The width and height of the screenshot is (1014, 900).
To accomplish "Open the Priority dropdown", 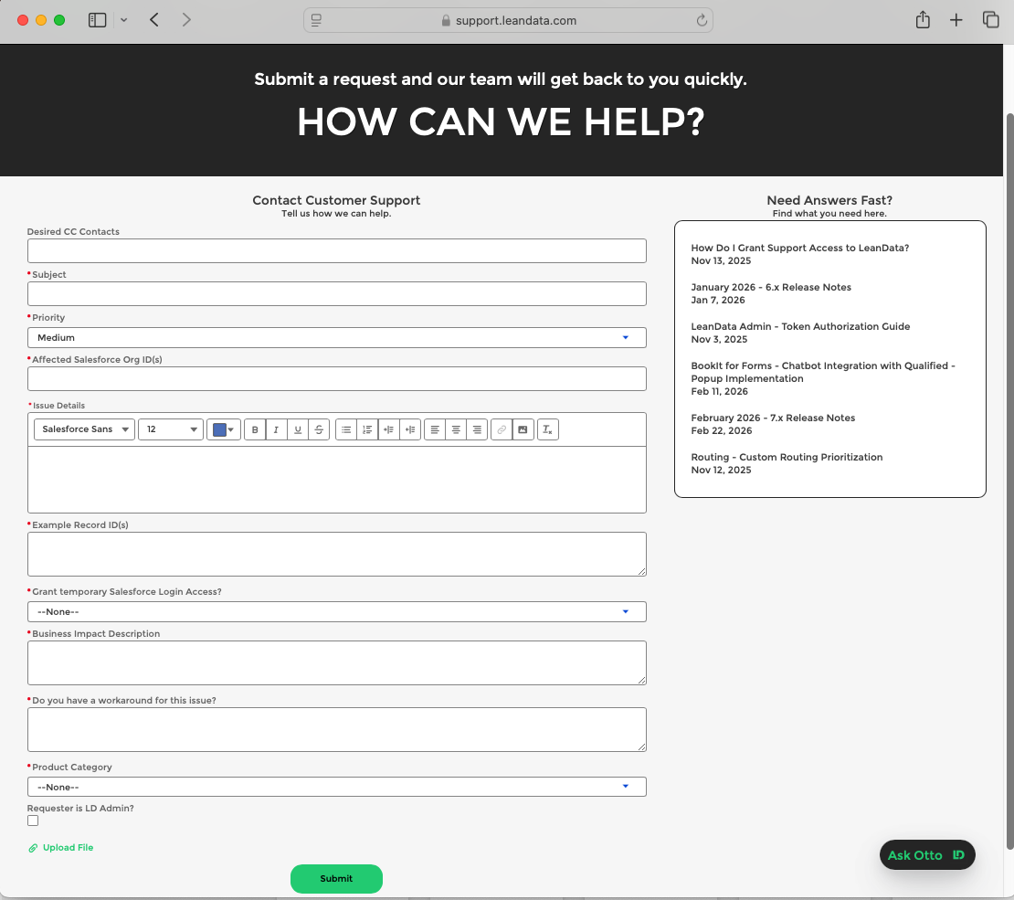I will (336, 337).
